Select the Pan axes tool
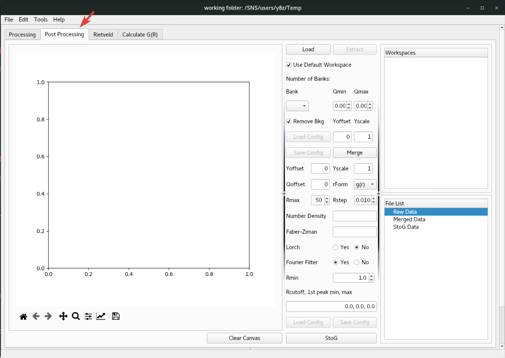505x358 pixels. click(x=63, y=316)
